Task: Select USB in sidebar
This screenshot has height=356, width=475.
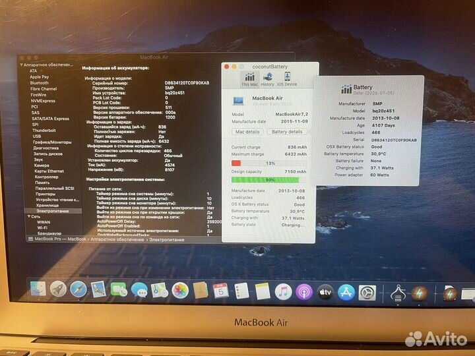Action: coord(37,136)
